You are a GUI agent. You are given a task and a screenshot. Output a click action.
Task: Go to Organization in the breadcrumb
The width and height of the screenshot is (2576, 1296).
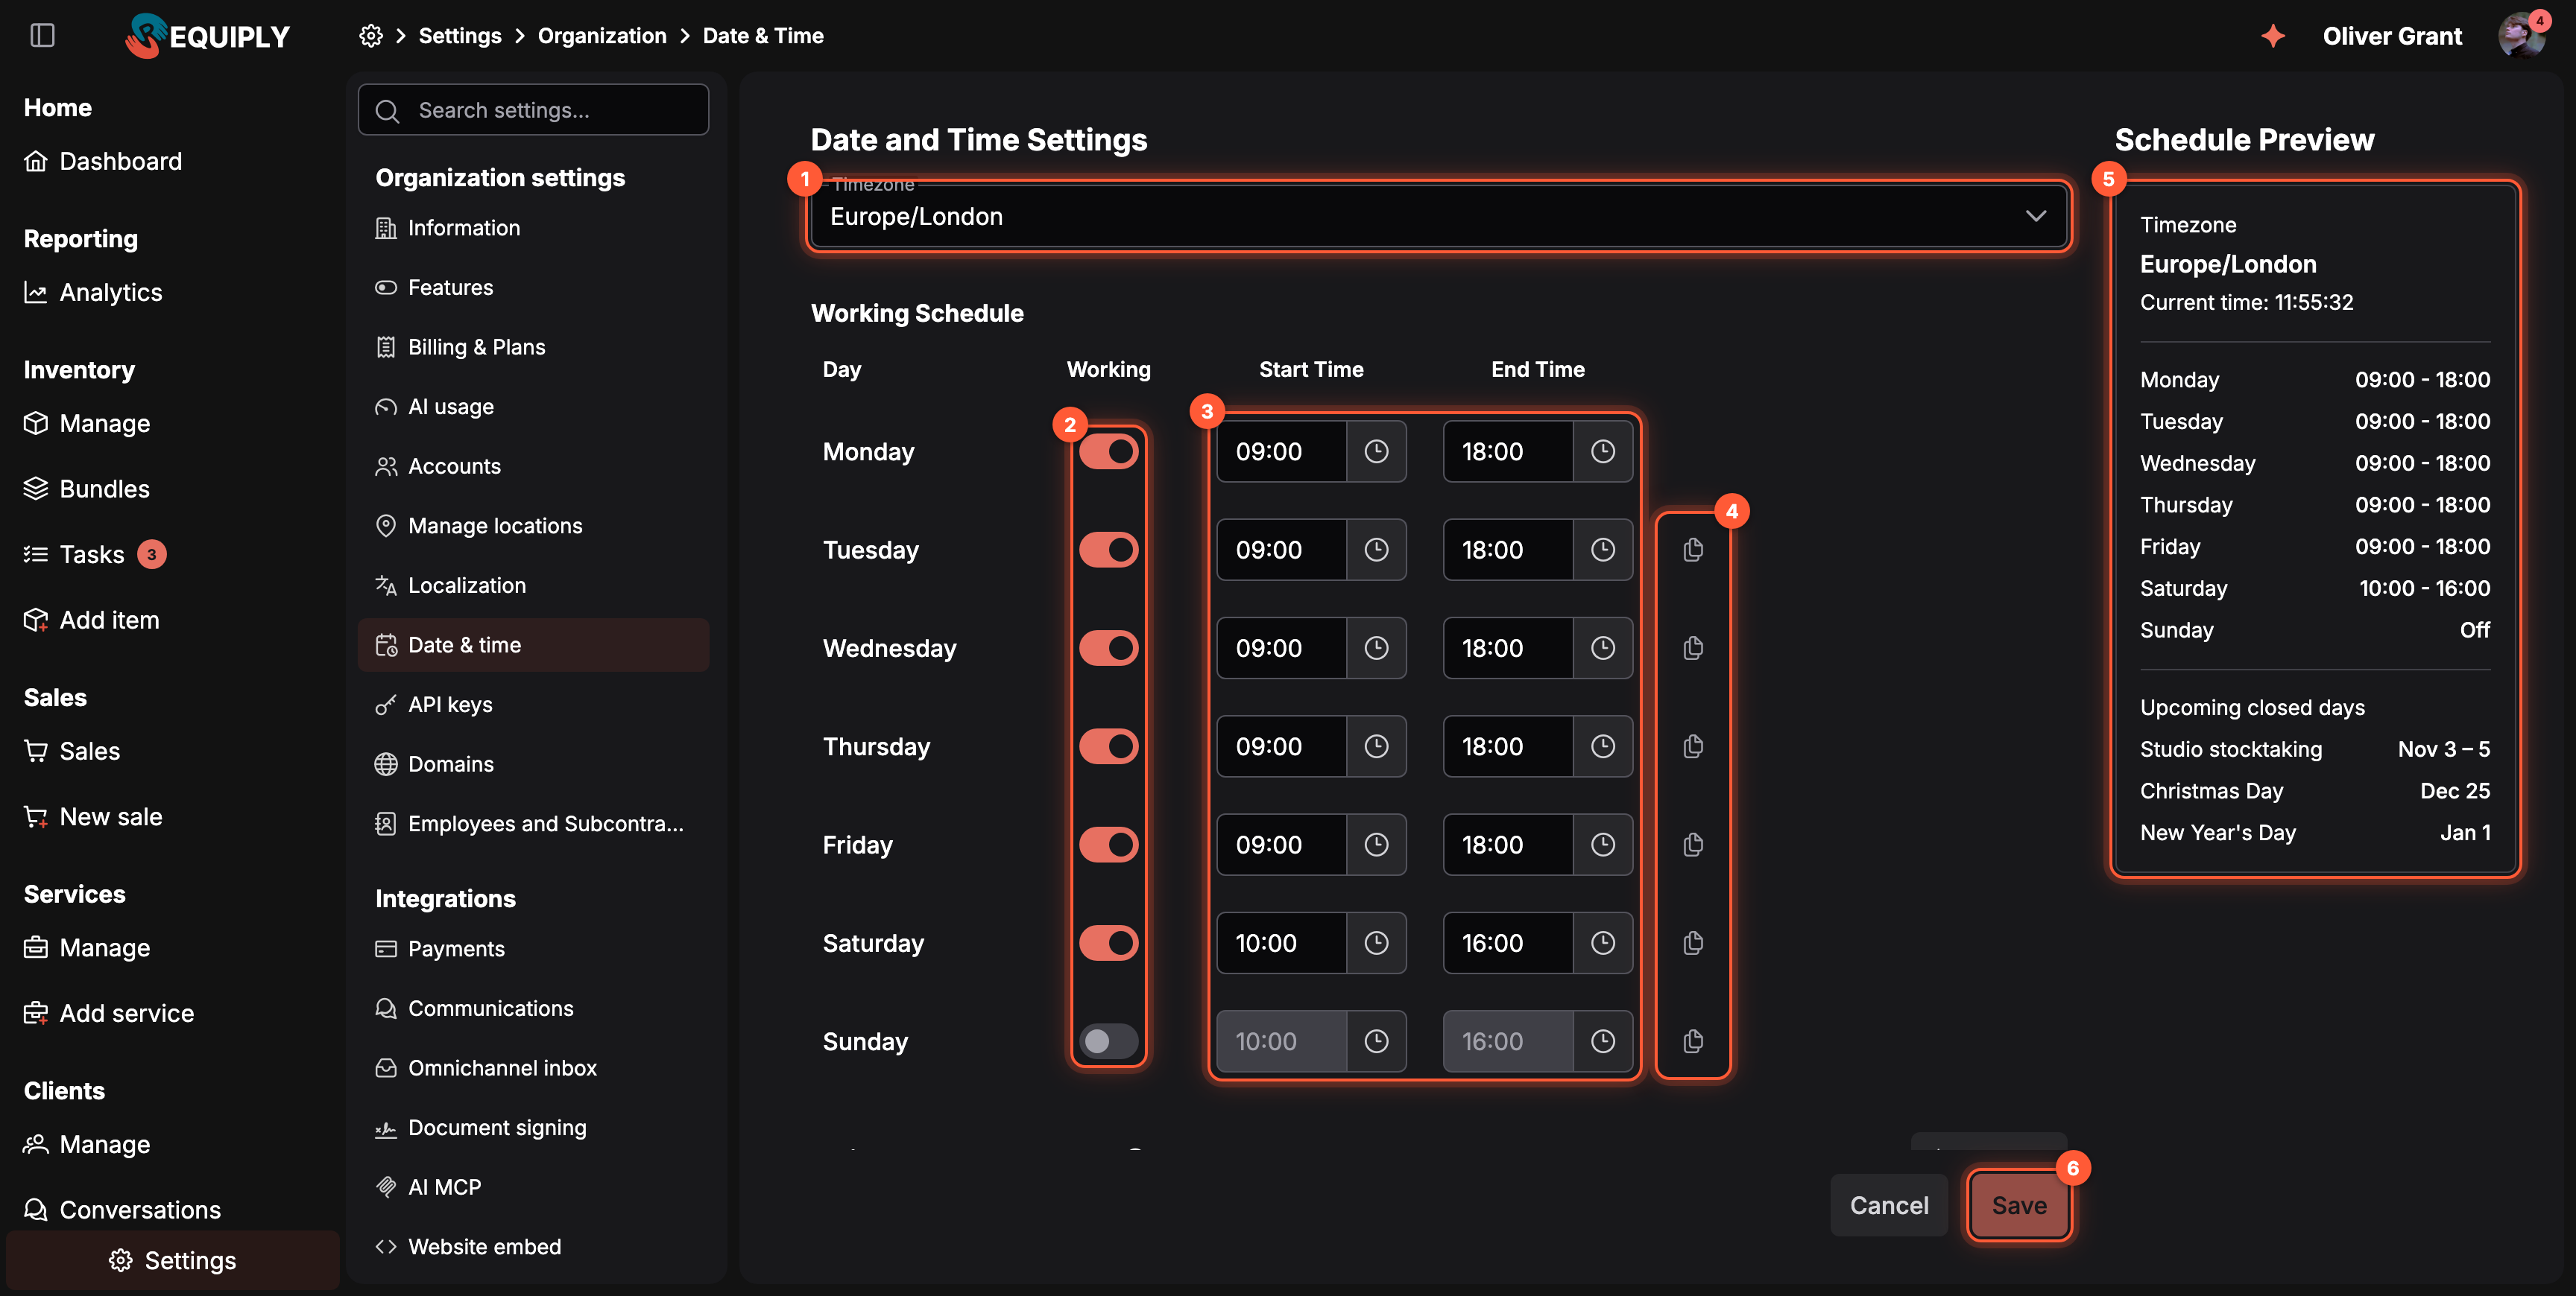[602, 36]
